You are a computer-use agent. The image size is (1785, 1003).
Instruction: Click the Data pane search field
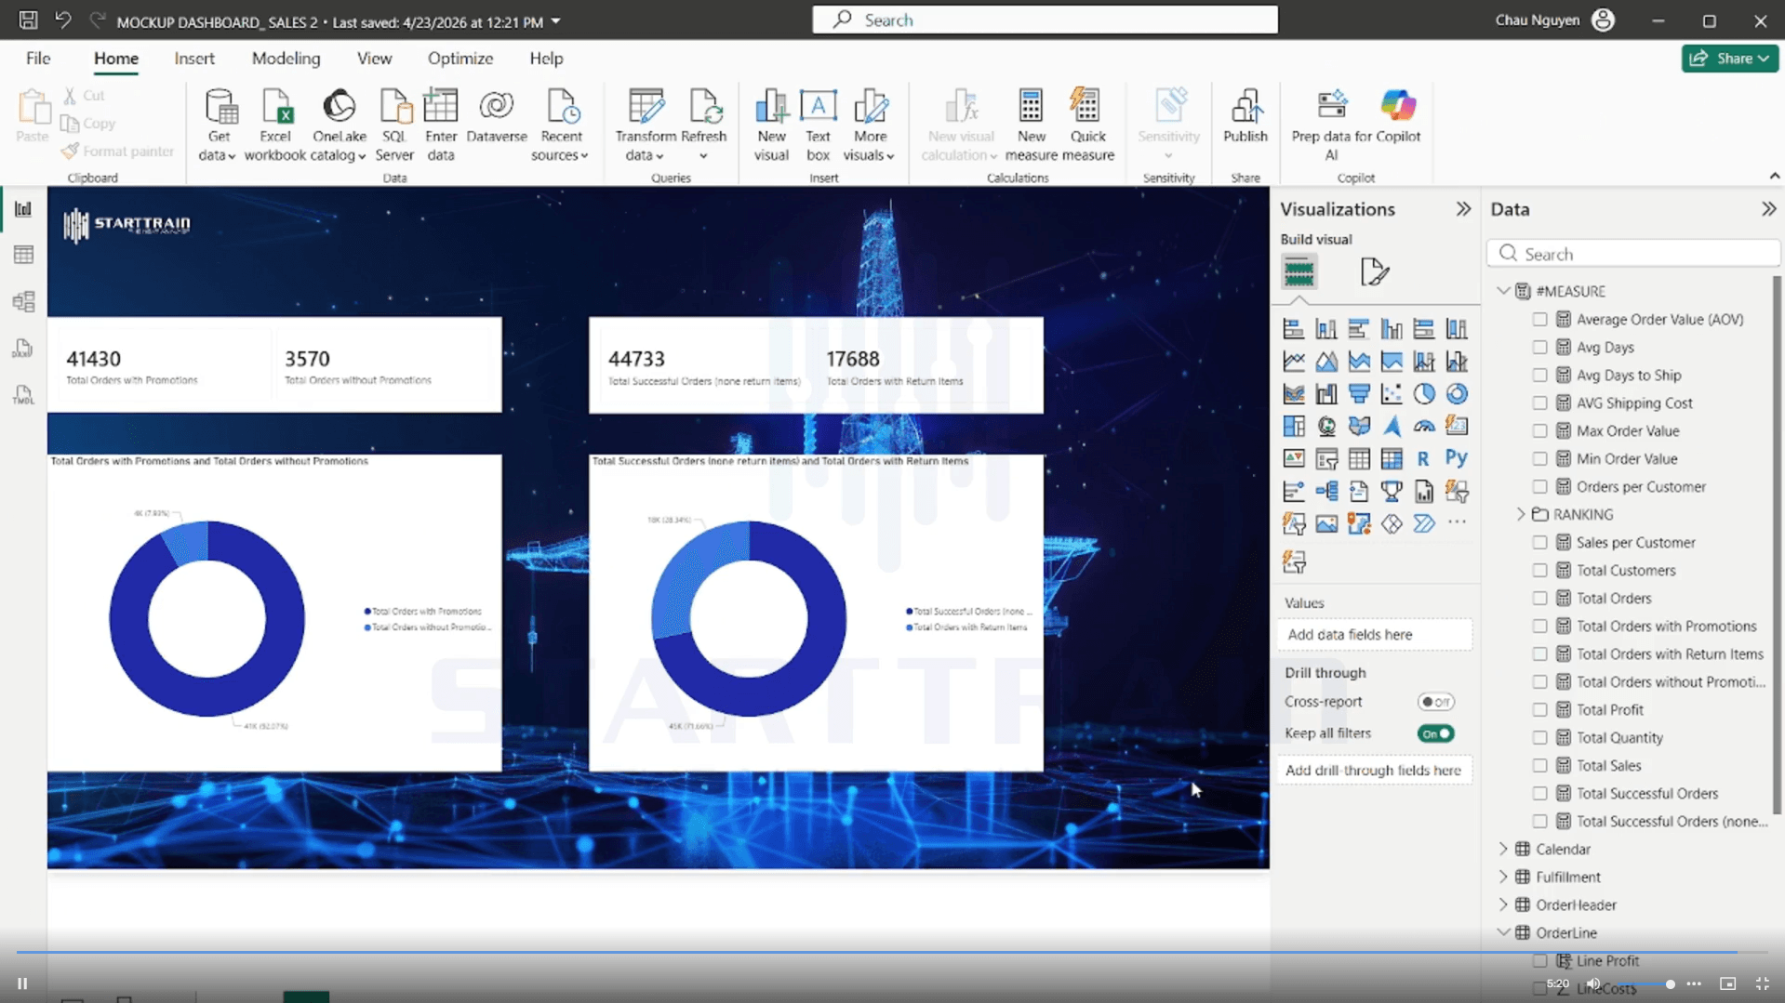[1632, 254]
